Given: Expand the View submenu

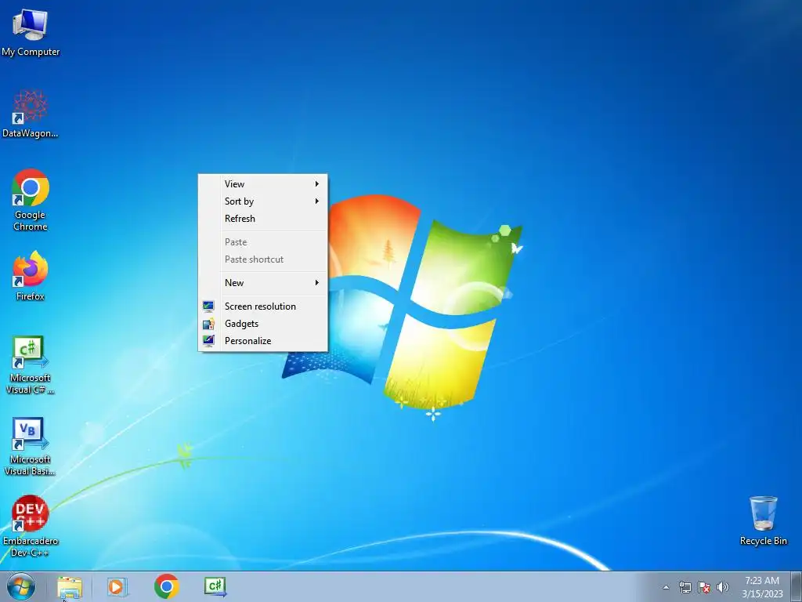Looking at the screenshot, I should click(x=263, y=183).
